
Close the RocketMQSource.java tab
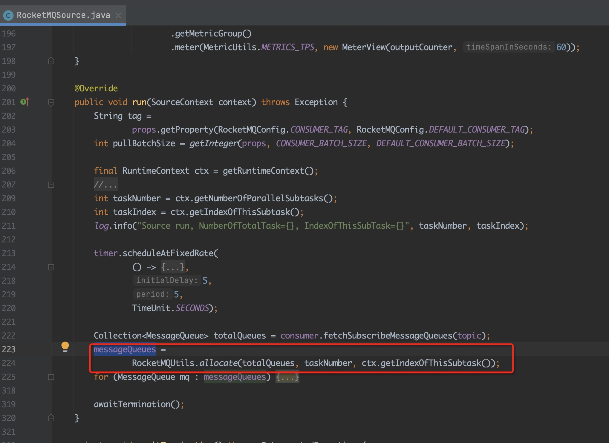click(118, 15)
